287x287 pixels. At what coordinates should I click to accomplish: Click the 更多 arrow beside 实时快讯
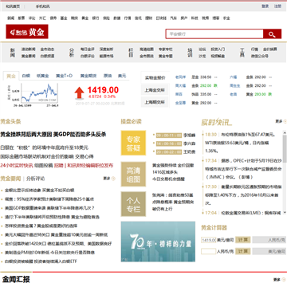point(281,121)
